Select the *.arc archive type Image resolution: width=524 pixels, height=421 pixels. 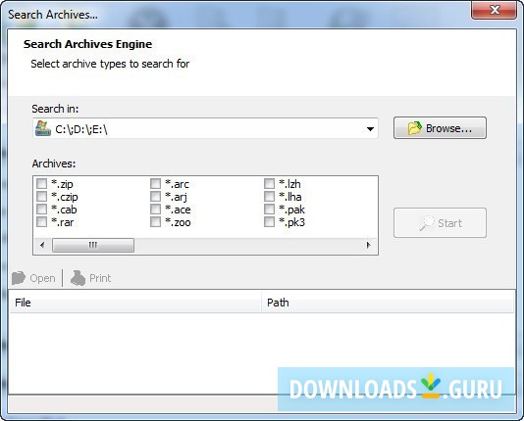155,184
